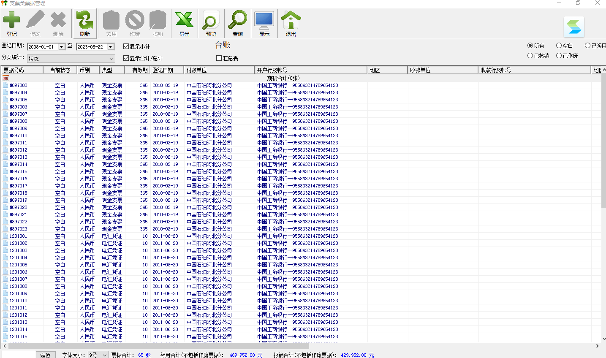The height and width of the screenshot is (358, 606).
Task: Select the 已核销 radio button
Action: pos(530,56)
